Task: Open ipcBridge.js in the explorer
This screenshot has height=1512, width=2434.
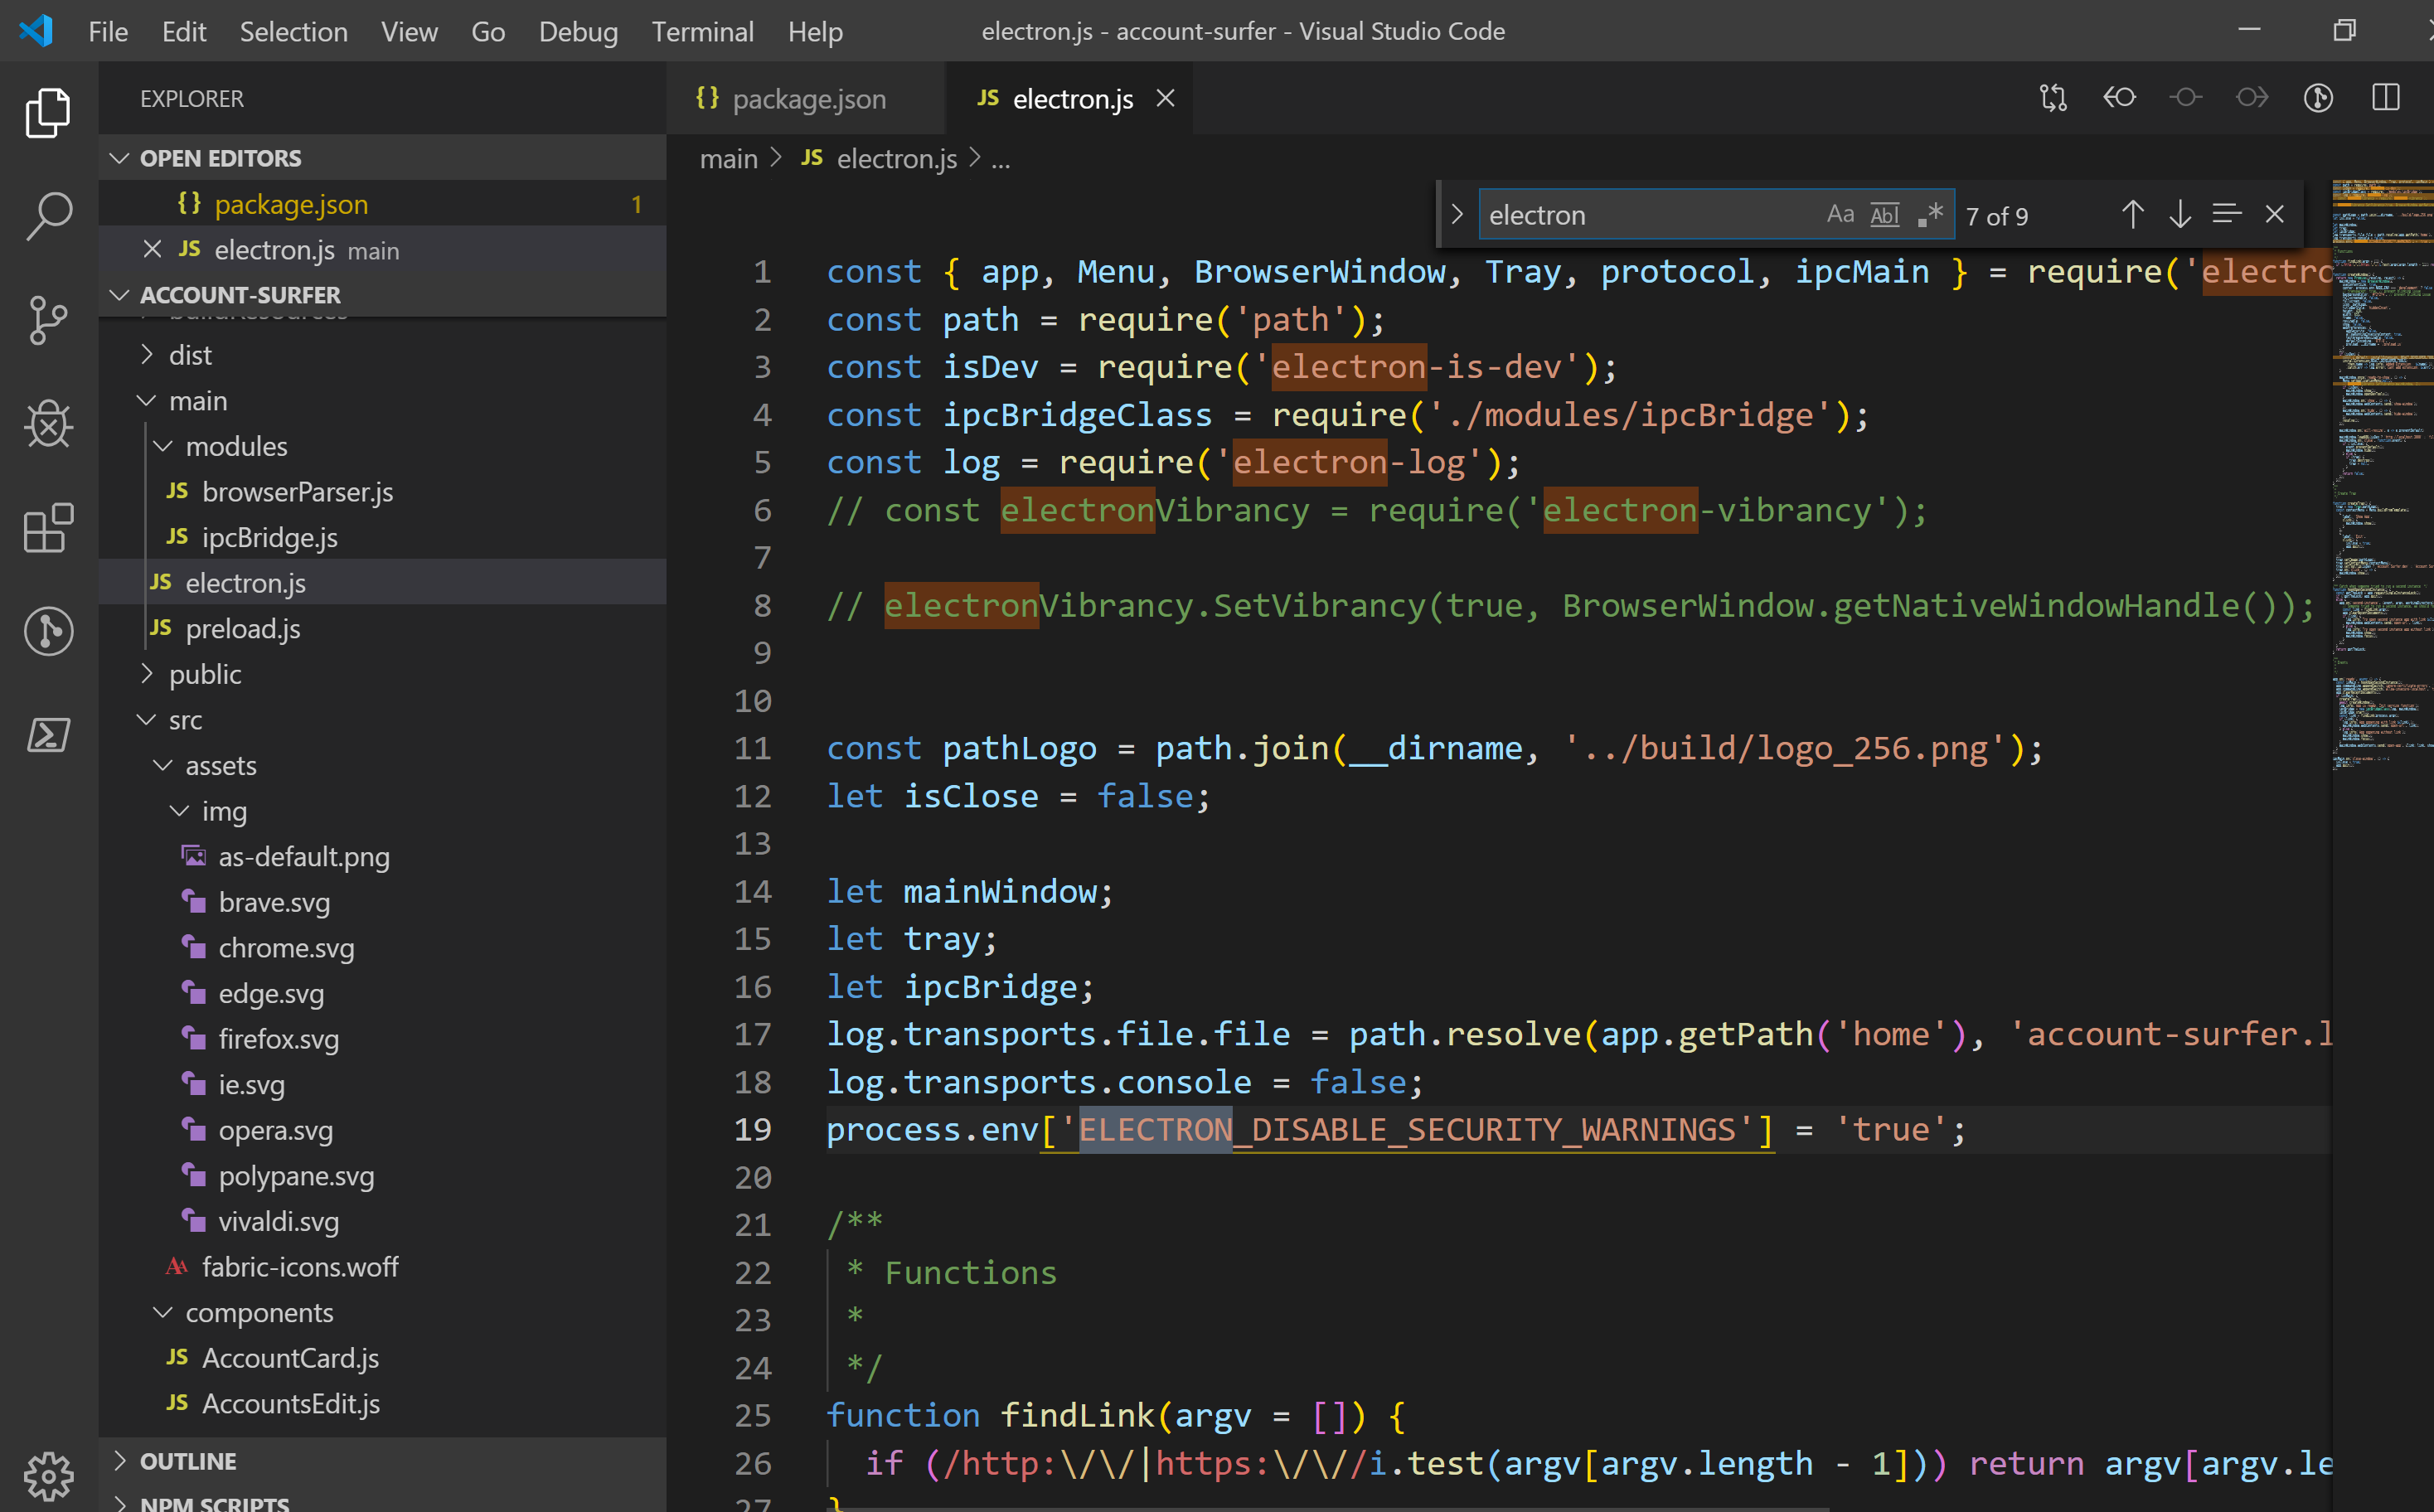Action: pyautogui.click(x=269, y=538)
